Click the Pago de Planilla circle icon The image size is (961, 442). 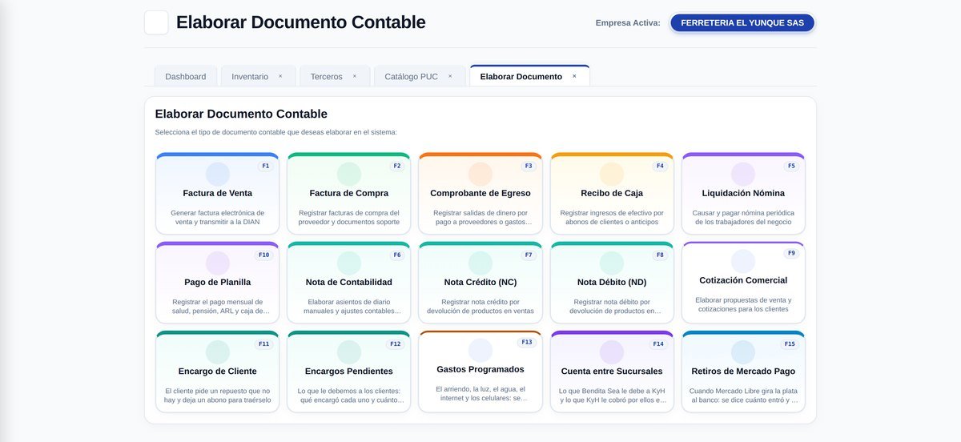tap(218, 263)
